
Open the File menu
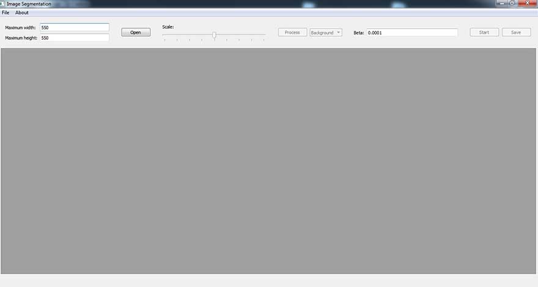(x=6, y=12)
